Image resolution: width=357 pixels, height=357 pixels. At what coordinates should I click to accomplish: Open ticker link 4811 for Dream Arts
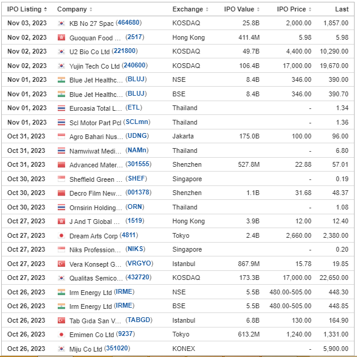point(129,235)
